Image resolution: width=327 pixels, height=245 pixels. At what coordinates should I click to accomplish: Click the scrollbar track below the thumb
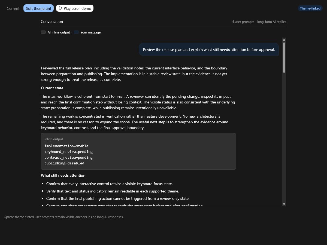coord(284,137)
